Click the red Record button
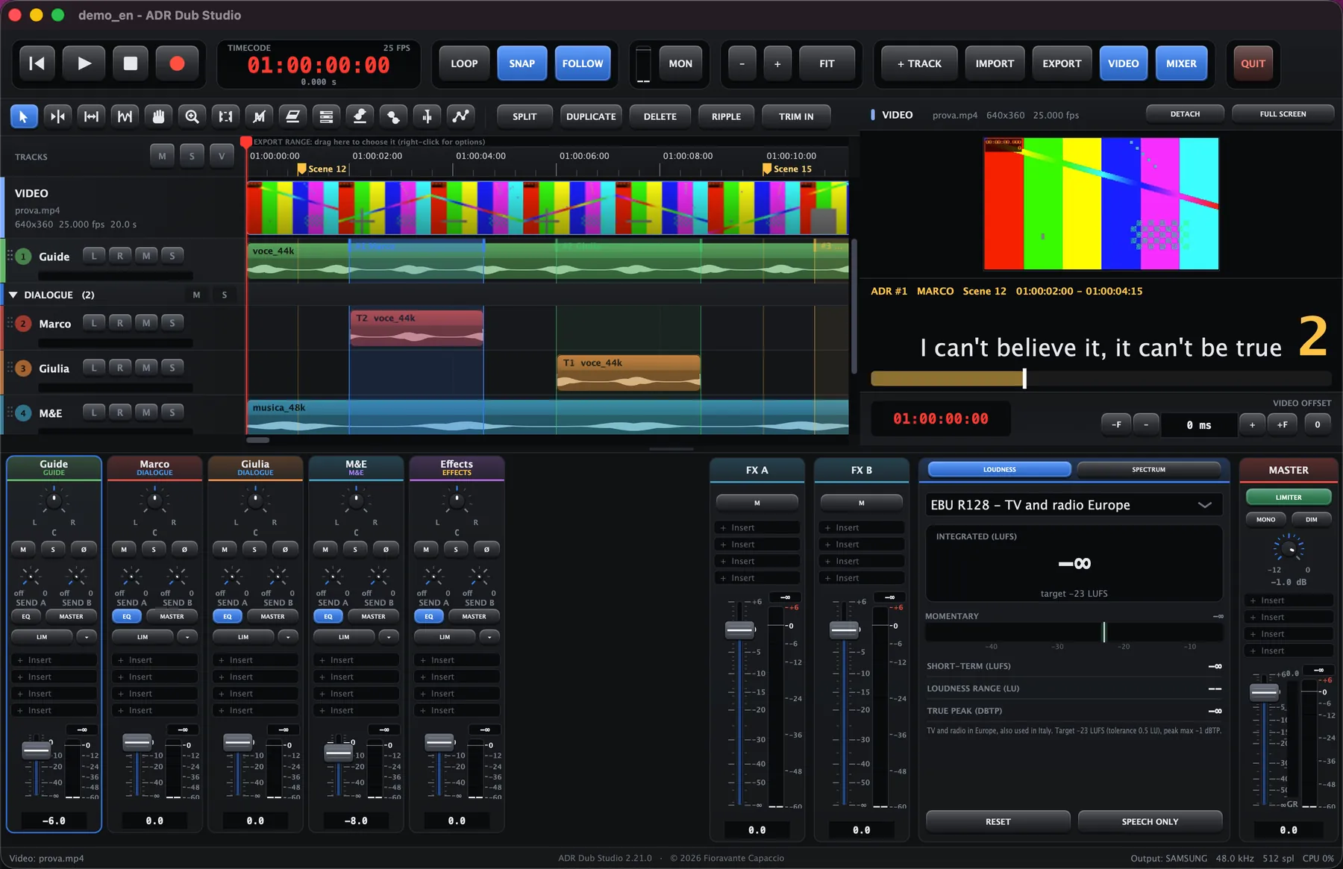This screenshot has height=869, width=1343. point(177,63)
